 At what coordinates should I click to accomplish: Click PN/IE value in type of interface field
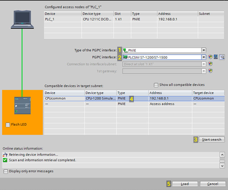pos(132,50)
